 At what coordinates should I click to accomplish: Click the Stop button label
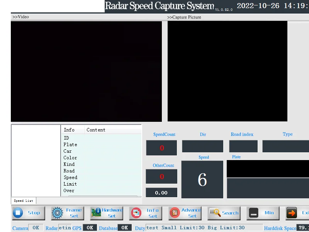click(x=34, y=213)
